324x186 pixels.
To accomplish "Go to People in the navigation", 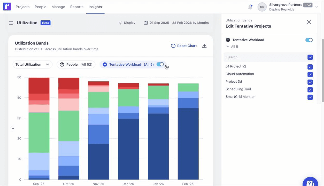I will (x=41, y=7).
